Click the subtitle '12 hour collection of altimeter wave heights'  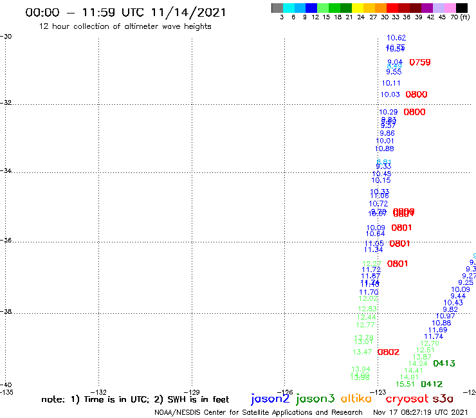(125, 26)
